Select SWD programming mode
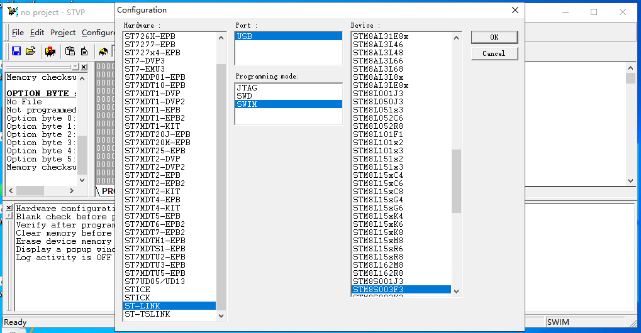The height and width of the screenshot is (333, 641). click(289, 96)
